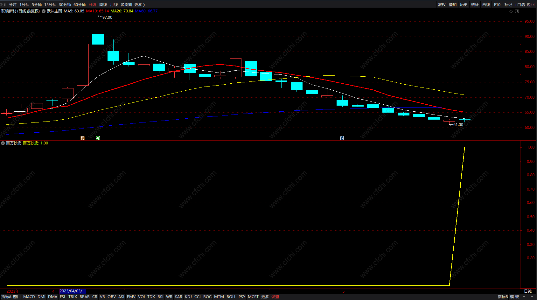
Task: Click the 财 marker icon on chart
Action: [342, 138]
